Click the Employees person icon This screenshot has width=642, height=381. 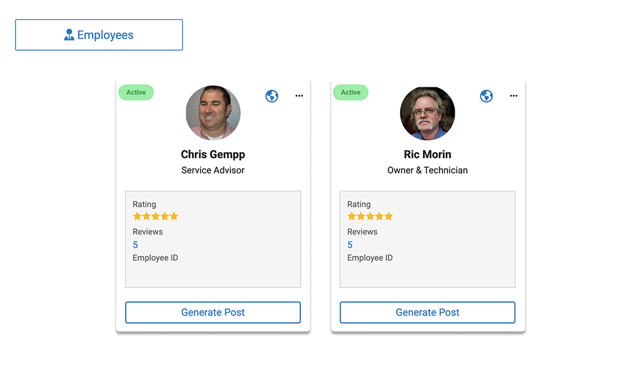[x=69, y=35]
